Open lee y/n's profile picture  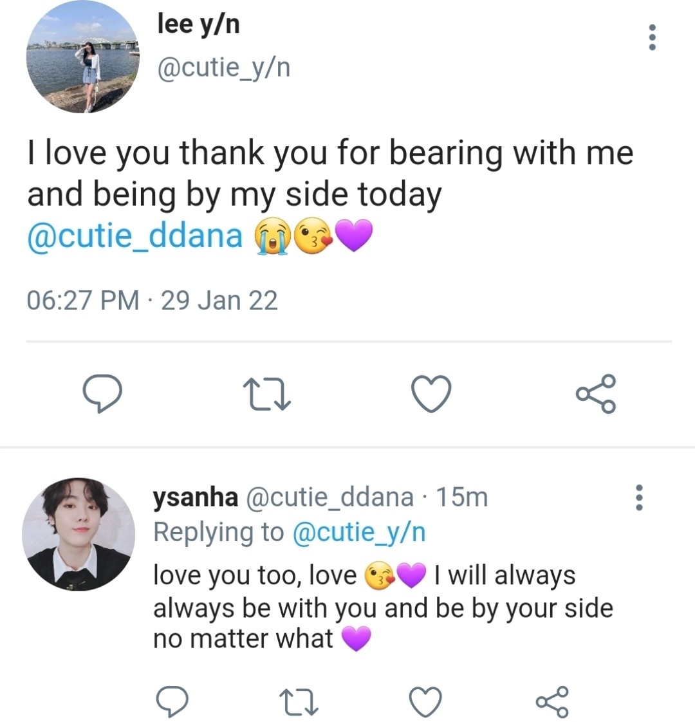tap(82, 57)
